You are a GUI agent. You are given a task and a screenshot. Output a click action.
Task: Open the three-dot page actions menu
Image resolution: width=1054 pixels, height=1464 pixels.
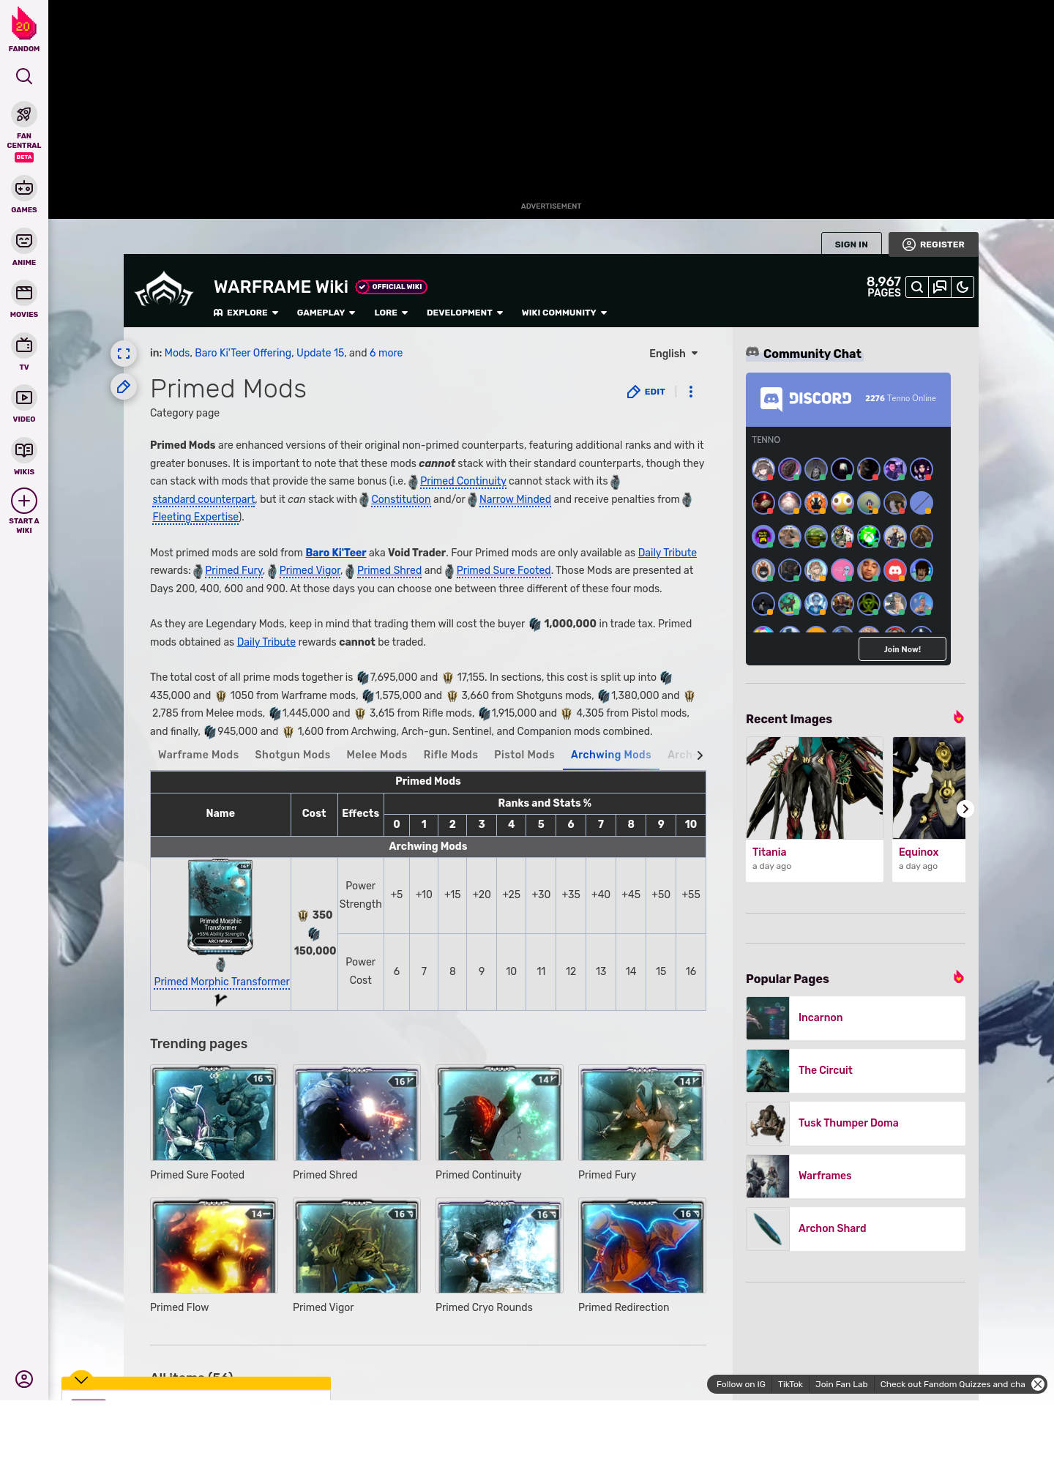pyautogui.click(x=691, y=392)
